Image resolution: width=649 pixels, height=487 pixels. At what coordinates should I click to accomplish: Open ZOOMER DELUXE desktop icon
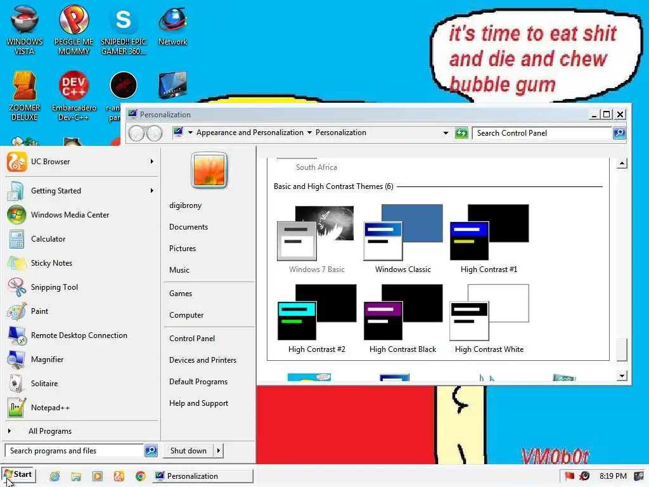tap(25, 96)
